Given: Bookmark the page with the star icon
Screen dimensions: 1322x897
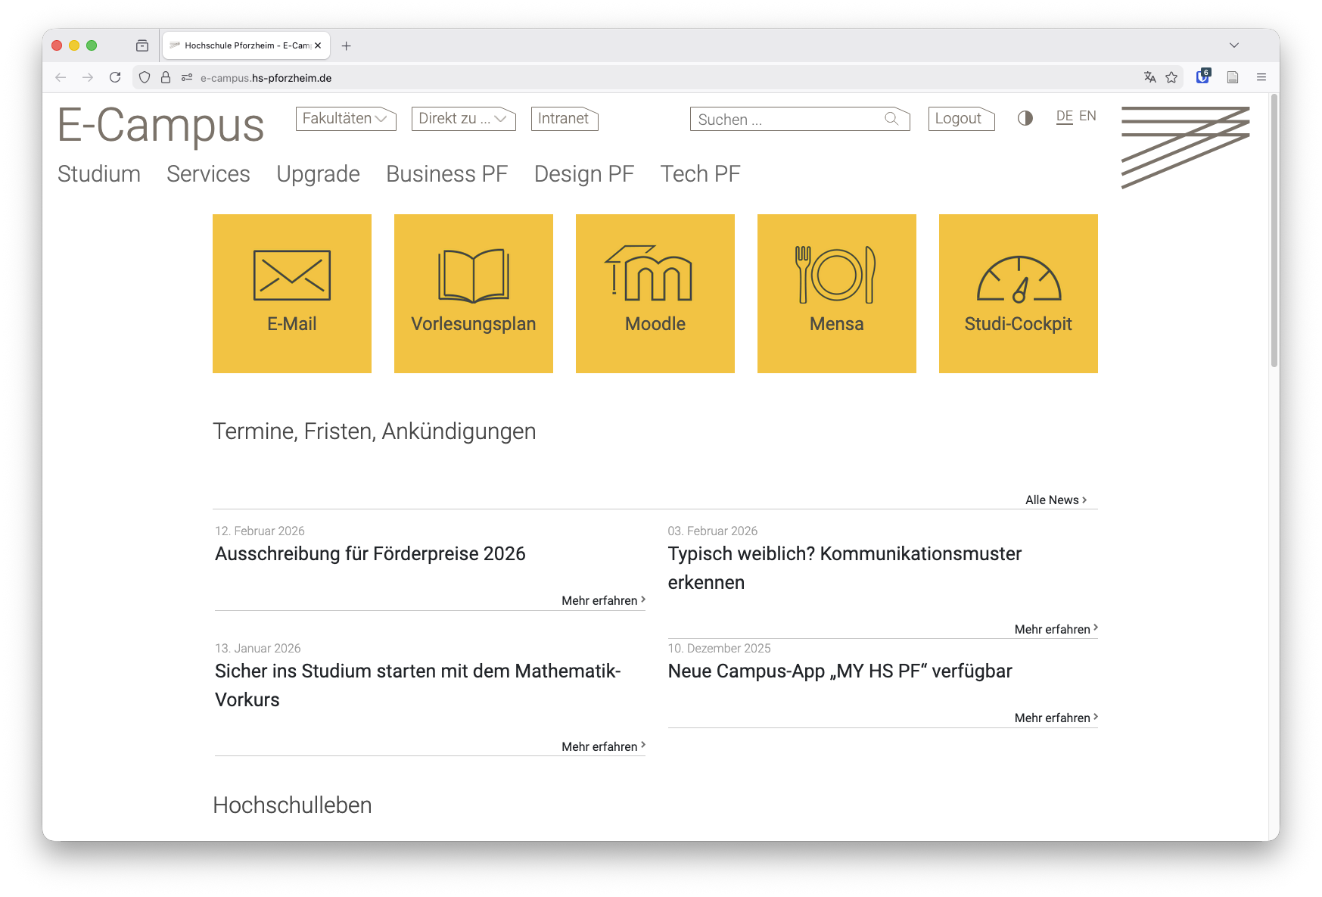Looking at the screenshot, I should [x=1172, y=77].
